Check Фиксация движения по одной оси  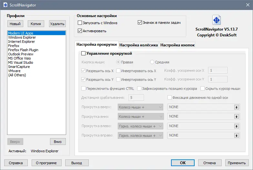169,97
